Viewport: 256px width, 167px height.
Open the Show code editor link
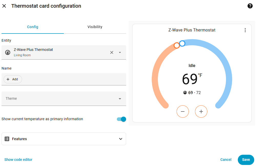point(18,160)
